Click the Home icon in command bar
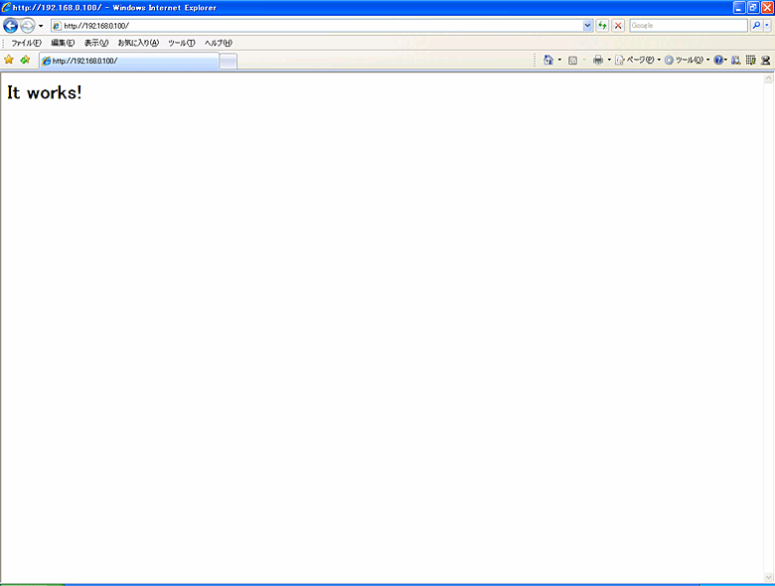Screen dimensions: 775x586 [x=547, y=61]
